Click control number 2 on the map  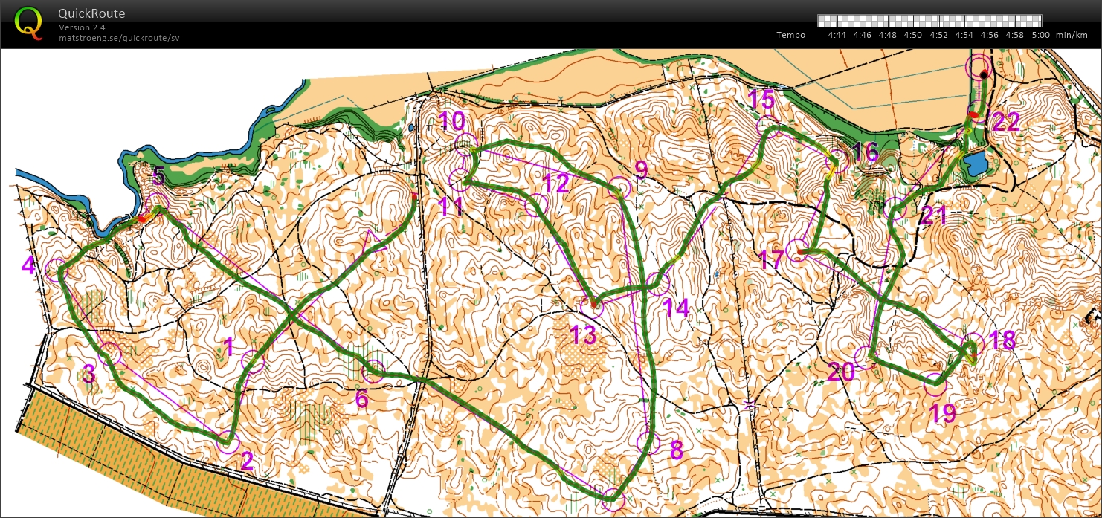(x=247, y=462)
